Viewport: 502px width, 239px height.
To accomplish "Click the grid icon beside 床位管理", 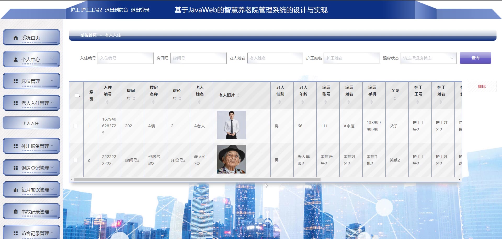I will click(x=16, y=81).
